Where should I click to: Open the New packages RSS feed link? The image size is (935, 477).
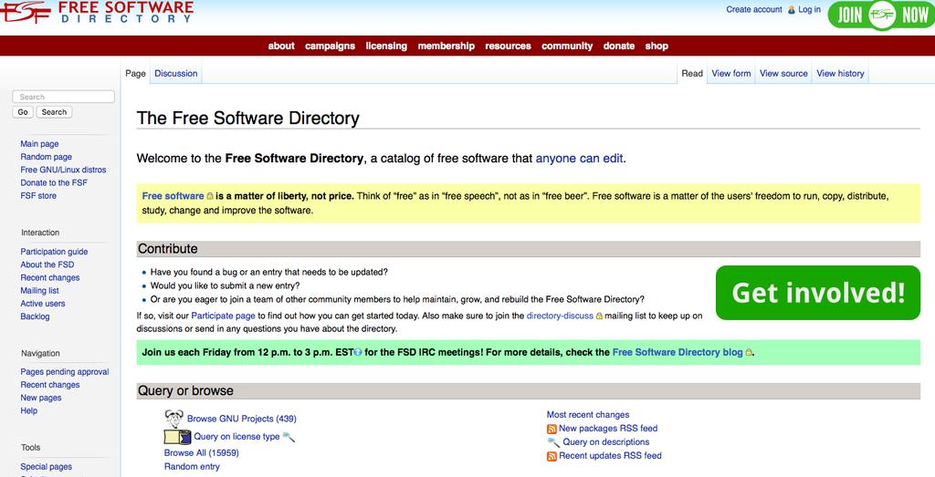(608, 428)
